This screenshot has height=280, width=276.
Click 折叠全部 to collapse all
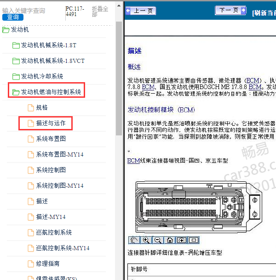pos(100,11)
